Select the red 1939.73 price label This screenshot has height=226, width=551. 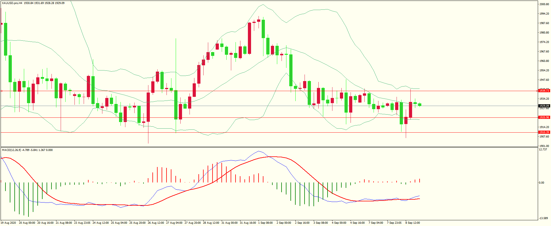pyautogui.click(x=544, y=91)
